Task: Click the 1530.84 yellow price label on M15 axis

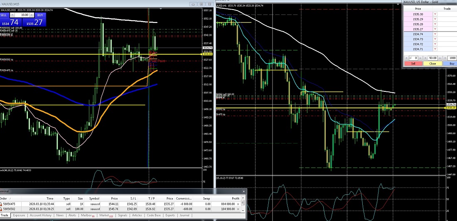Action: click(207, 54)
